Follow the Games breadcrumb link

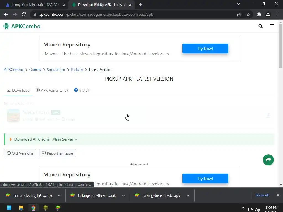click(35, 70)
